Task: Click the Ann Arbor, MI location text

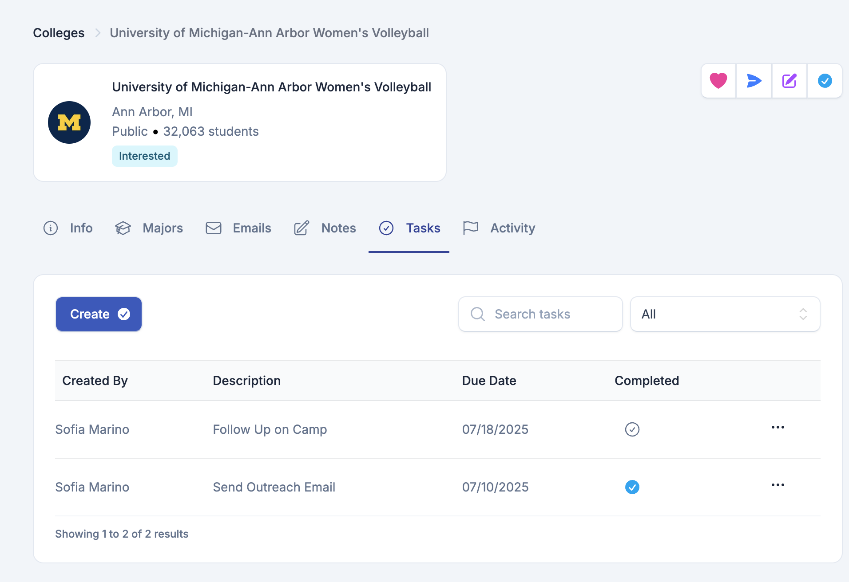Action: point(152,112)
